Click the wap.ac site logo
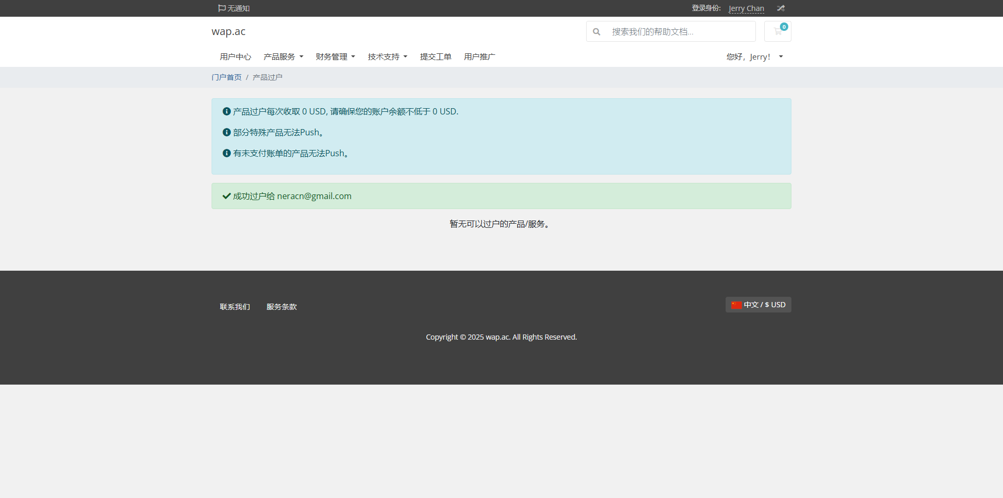Viewport: 1003px width, 498px height. [x=228, y=31]
